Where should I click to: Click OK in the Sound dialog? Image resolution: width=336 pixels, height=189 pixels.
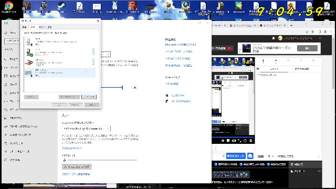(59, 105)
